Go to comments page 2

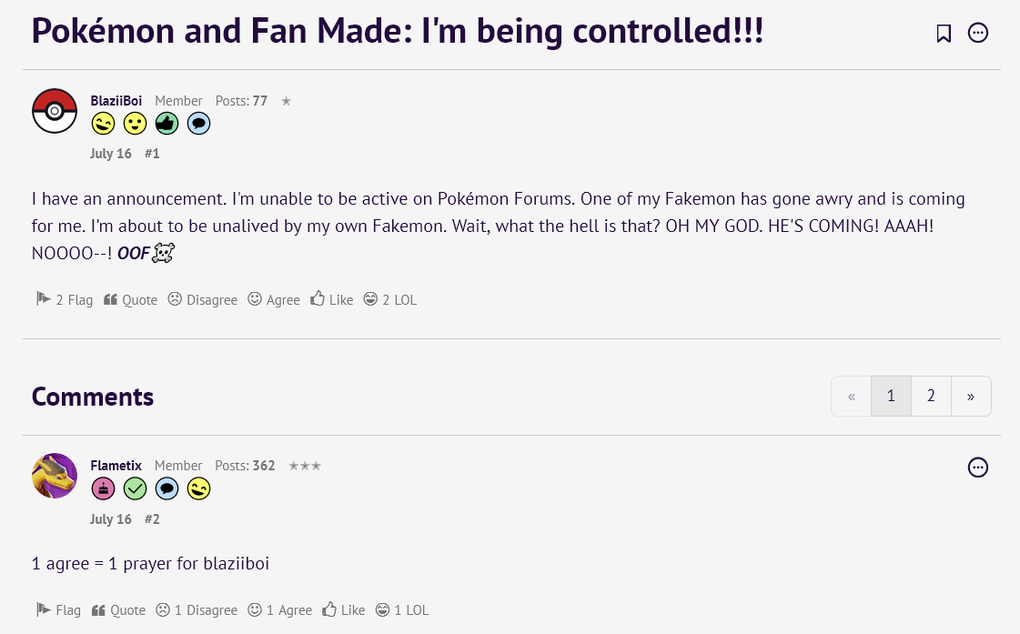click(x=931, y=397)
